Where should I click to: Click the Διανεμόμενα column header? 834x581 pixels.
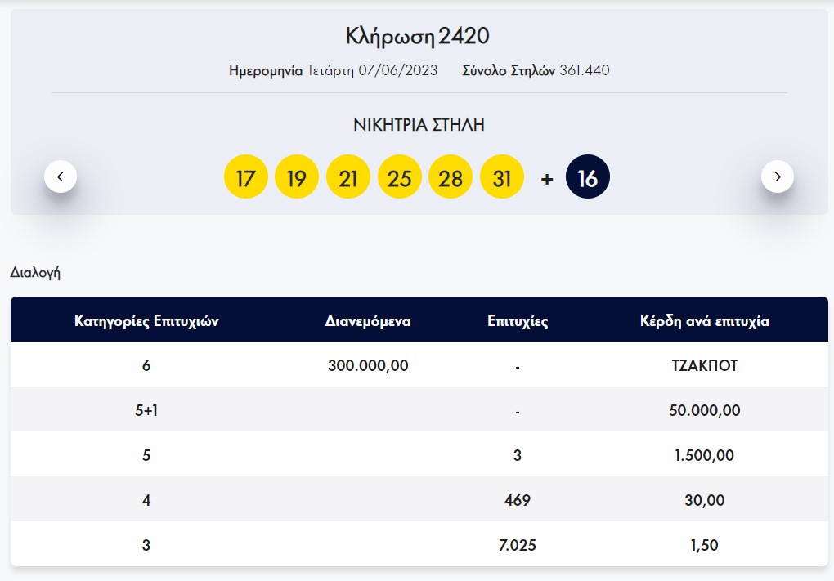point(368,321)
